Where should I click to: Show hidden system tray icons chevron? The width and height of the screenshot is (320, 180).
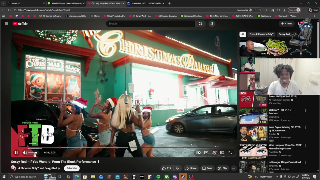click(277, 177)
